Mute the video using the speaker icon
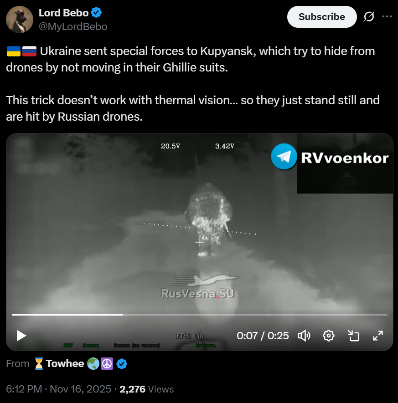The width and height of the screenshot is (398, 403). (x=304, y=336)
